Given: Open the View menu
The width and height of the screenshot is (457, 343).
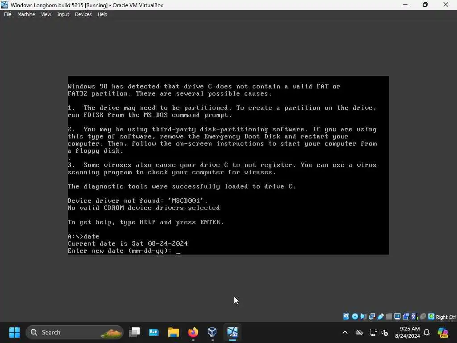Looking at the screenshot, I should point(46,14).
